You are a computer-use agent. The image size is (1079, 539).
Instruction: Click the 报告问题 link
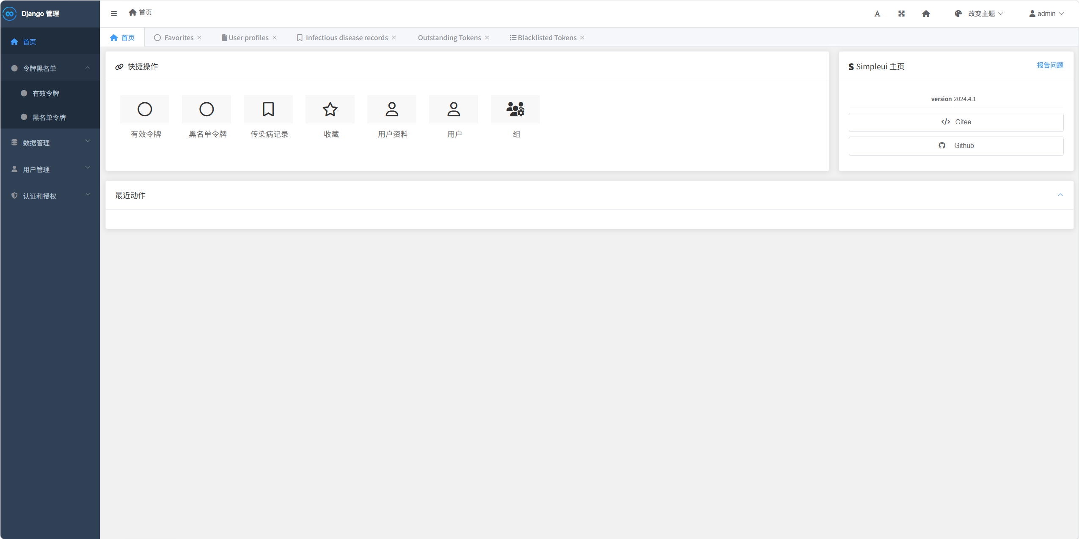pos(1050,65)
